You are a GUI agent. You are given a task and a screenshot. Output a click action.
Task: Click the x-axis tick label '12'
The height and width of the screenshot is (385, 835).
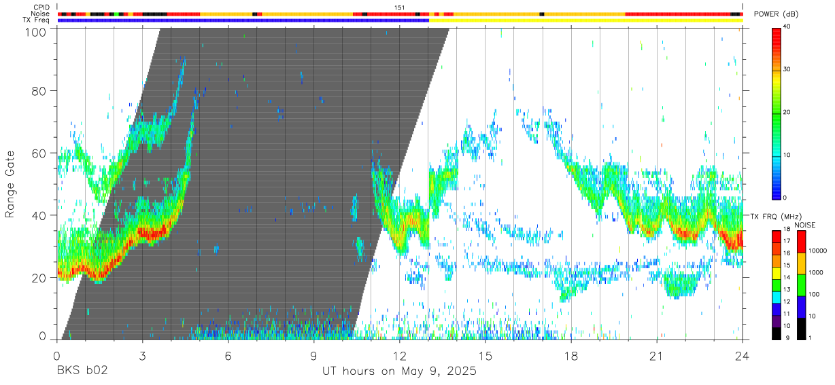tap(399, 356)
